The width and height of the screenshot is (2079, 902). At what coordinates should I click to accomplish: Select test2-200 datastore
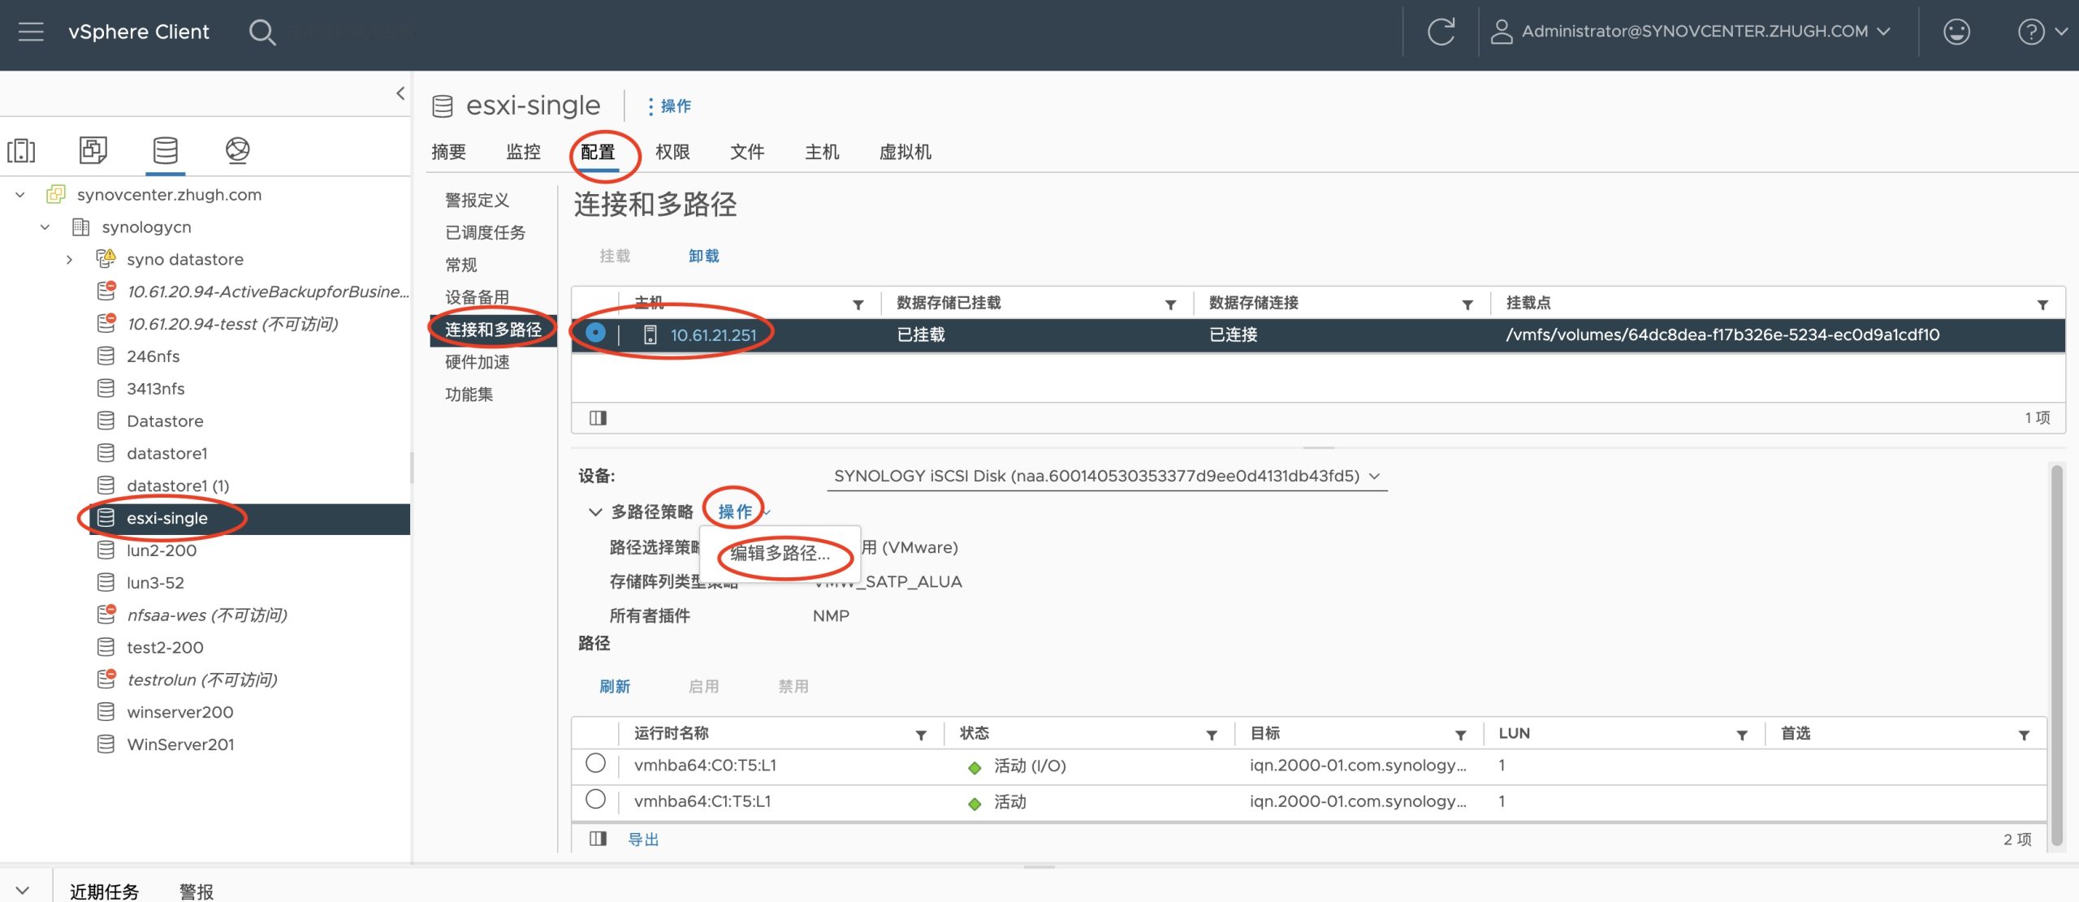pos(165,648)
